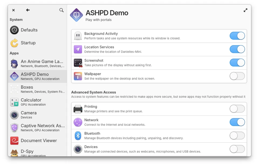This screenshot has width=259, height=168.
Task: Close the settings window with X
Action: click(x=13, y=10)
